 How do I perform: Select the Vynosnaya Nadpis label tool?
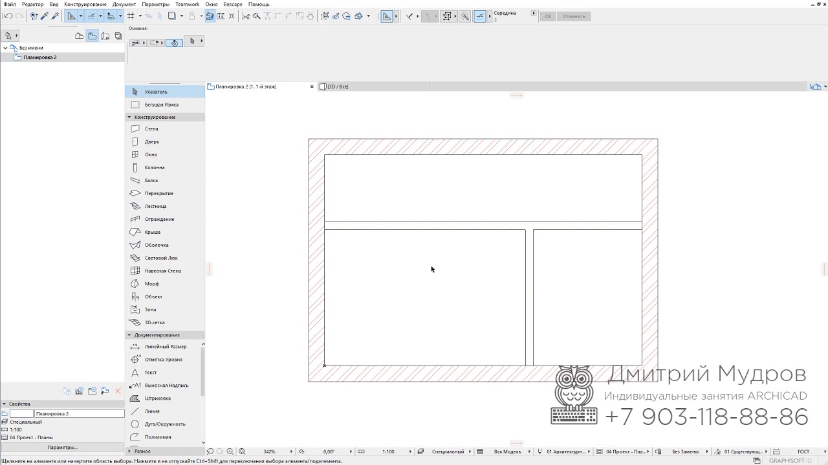point(164,386)
